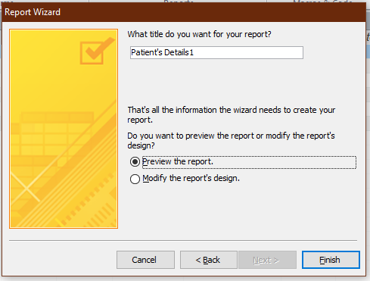Go to previous step with Back button

click(208, 260)
